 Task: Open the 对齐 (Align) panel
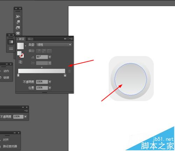pyautogui.click(x=6, y=140)
